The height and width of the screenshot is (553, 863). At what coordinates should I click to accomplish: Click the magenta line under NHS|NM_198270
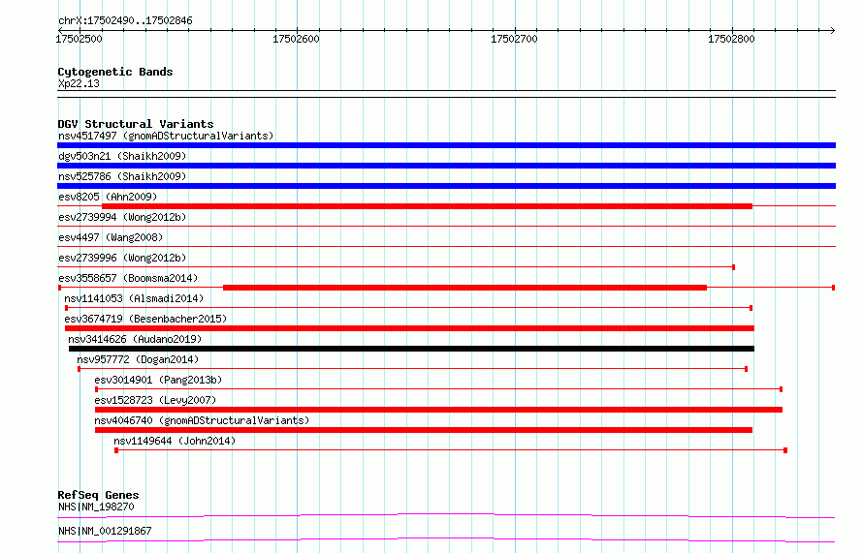446,515
